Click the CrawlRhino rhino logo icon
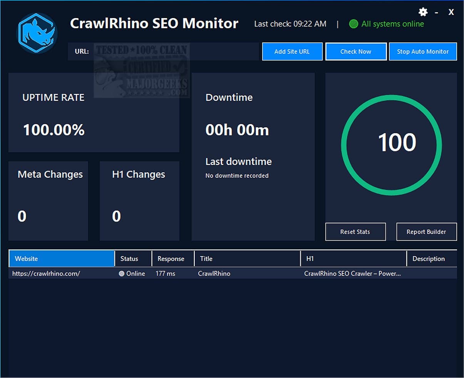The width and height of the screenshot is (464, 378). point(37,32)
